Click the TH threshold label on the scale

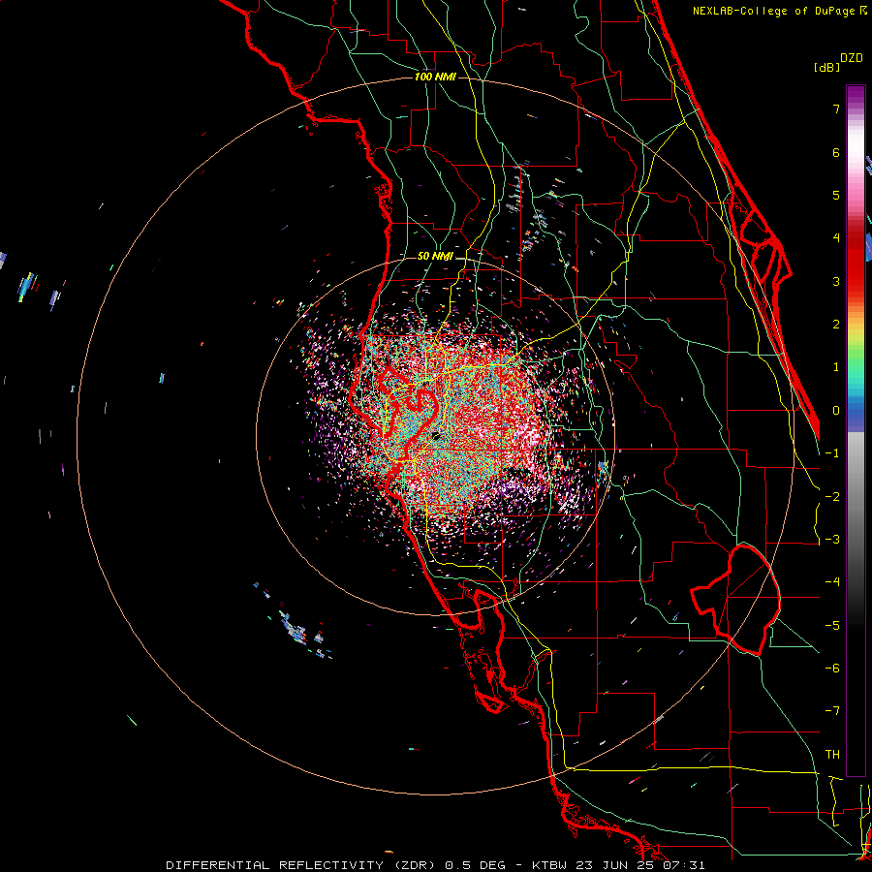(832, 755)
